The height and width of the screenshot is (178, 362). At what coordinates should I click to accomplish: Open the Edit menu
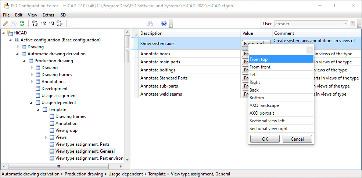(x=19, y=15)
